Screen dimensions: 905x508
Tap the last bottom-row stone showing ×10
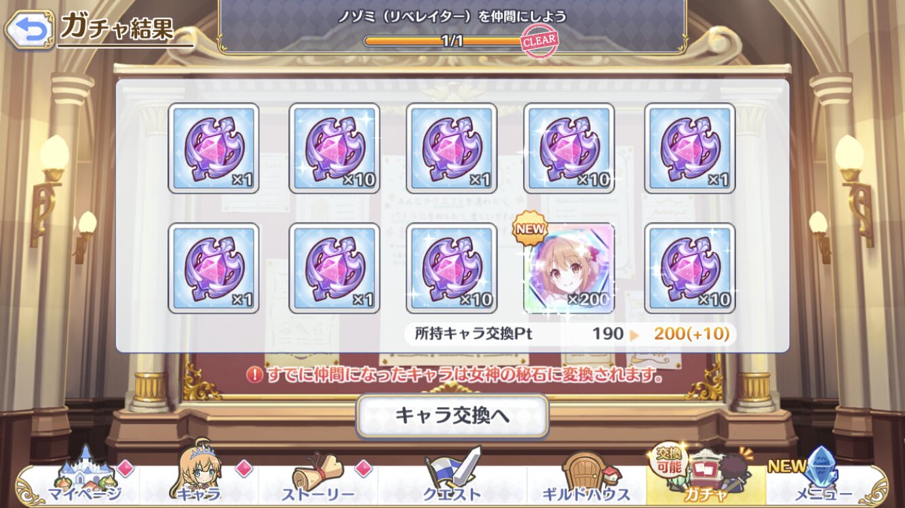pyautogui.click(x=689, y=268)
